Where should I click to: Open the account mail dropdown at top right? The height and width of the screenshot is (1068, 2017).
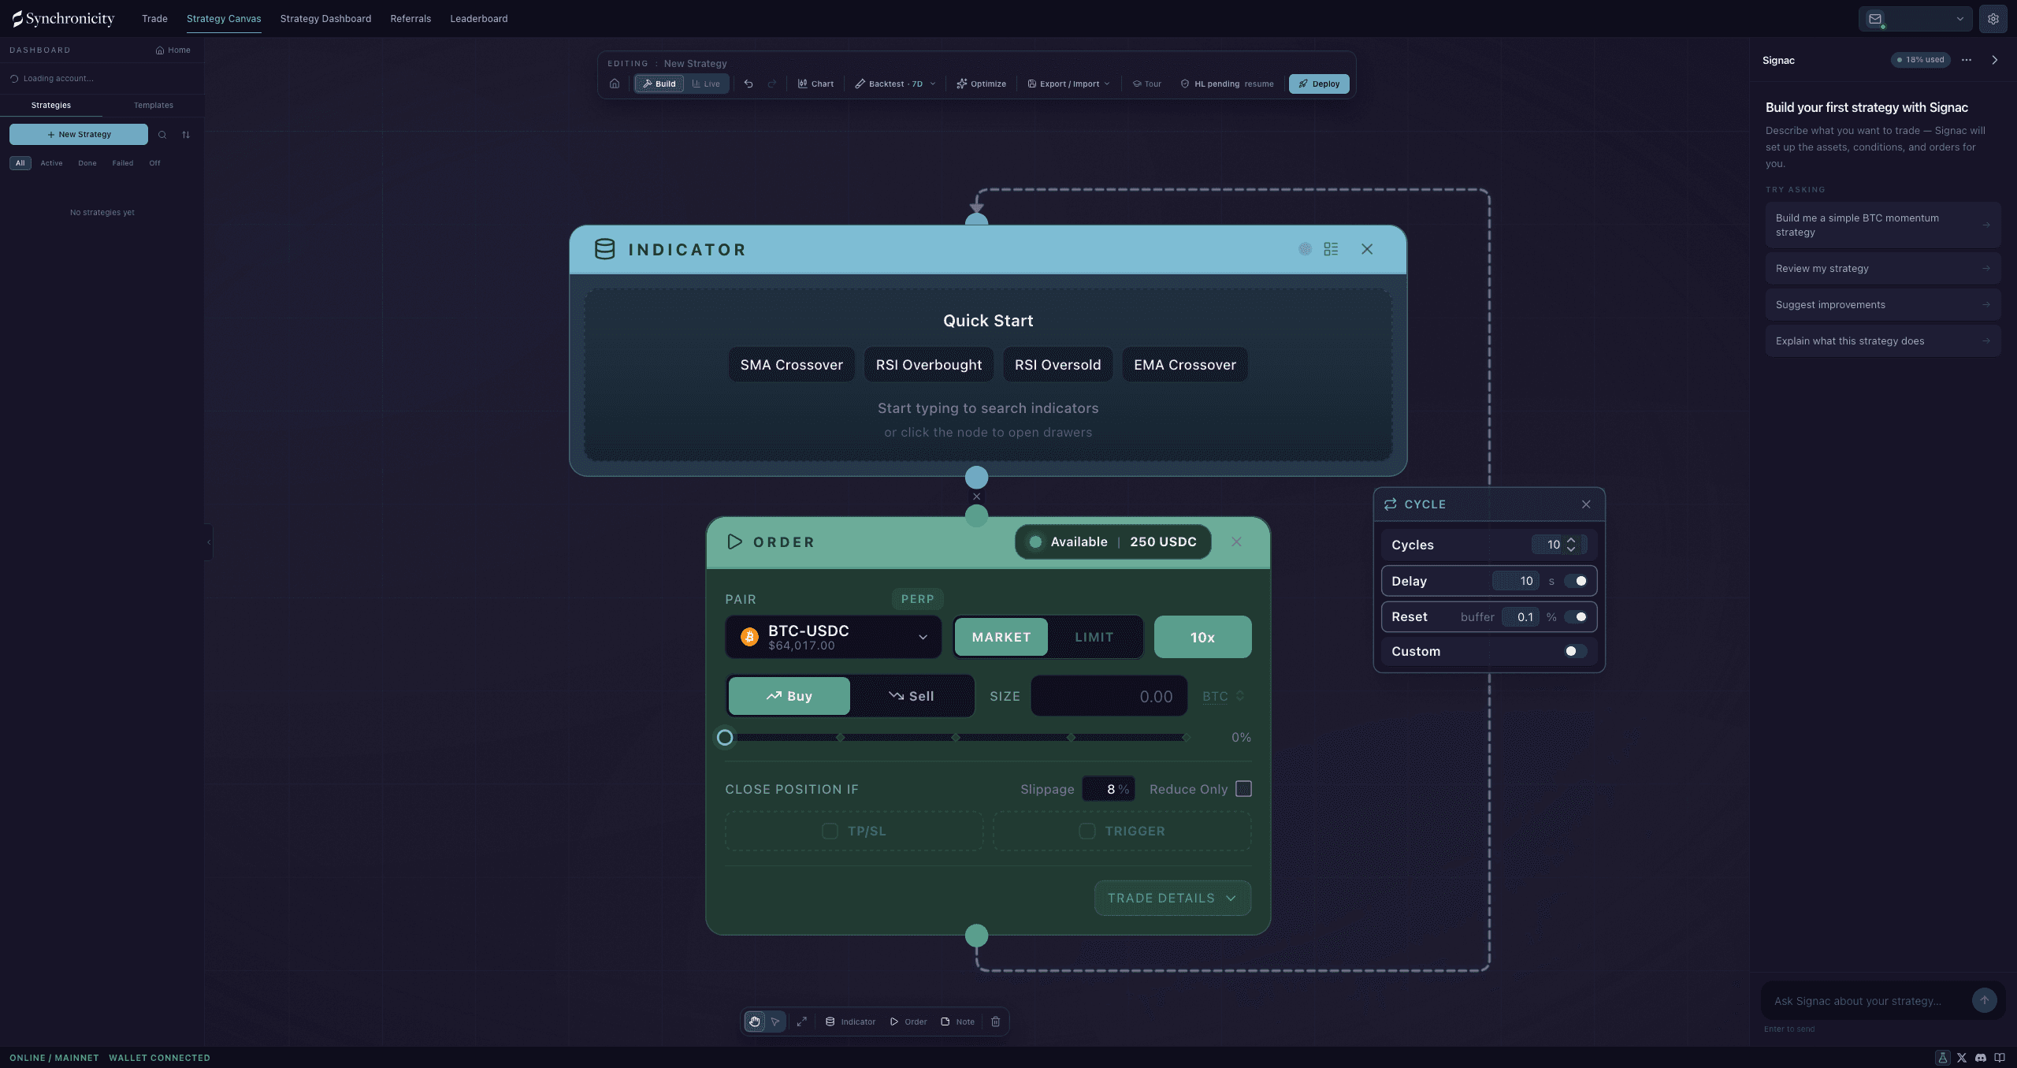(x=1915, y=19)
